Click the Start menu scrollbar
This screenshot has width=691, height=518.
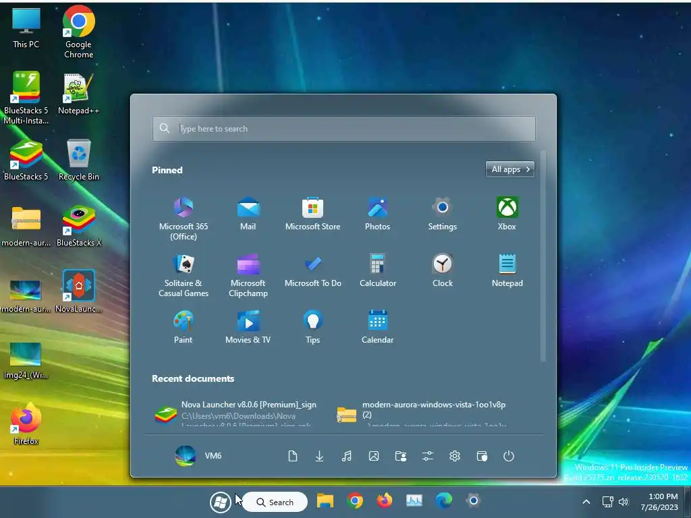pyautogui.click(x=543, y=256)
